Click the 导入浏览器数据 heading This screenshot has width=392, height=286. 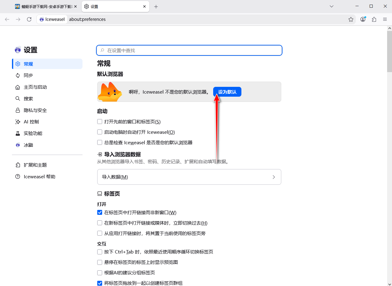tap(122, 154)
